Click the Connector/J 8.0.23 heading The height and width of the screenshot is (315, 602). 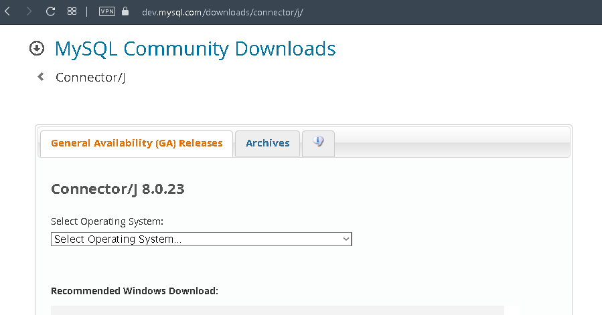pos(118,189)
